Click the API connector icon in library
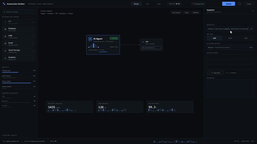The image size is (257, 144). pos(5,22)
